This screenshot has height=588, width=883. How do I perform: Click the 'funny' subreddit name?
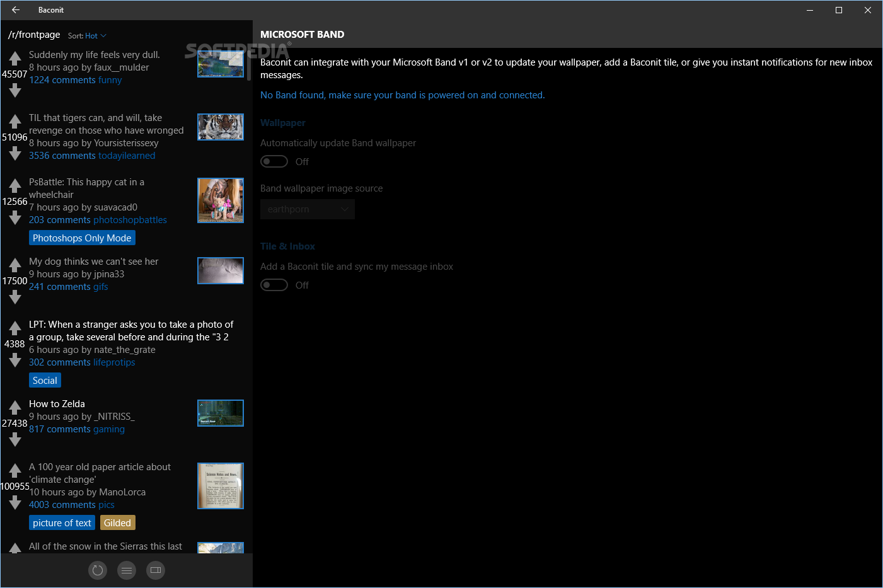pos(110,80)
